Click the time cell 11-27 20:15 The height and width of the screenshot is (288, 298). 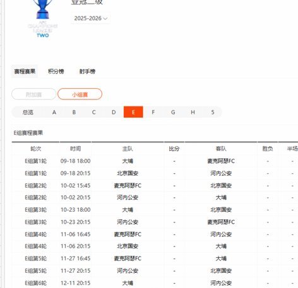pyautogui.click(x=75, y=271)
